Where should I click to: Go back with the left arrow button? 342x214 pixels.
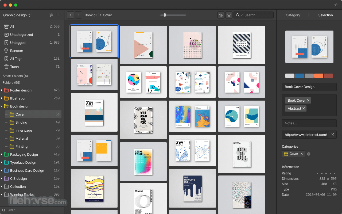(x=71, y=15)
